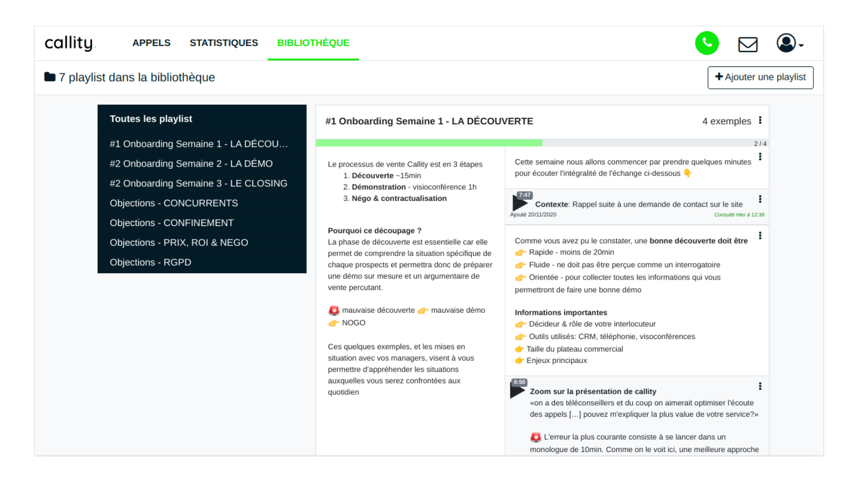Open options for the Contexte call example
This screenshot has height=482, width=858.
(760, 199)
